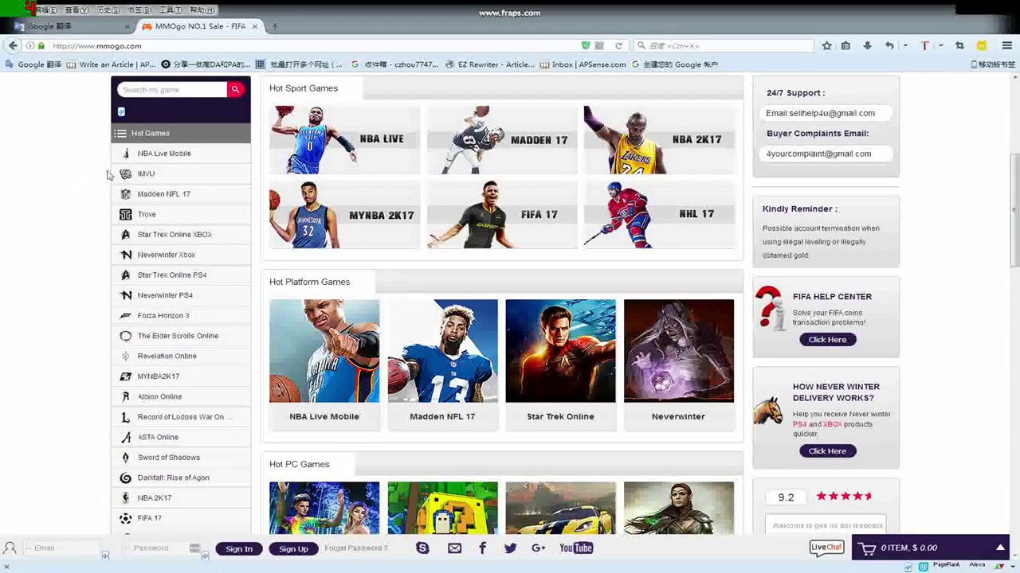This screenshot has width=1020, height=573.
Task: Click the site game search field
Action: tap(172, 90)
